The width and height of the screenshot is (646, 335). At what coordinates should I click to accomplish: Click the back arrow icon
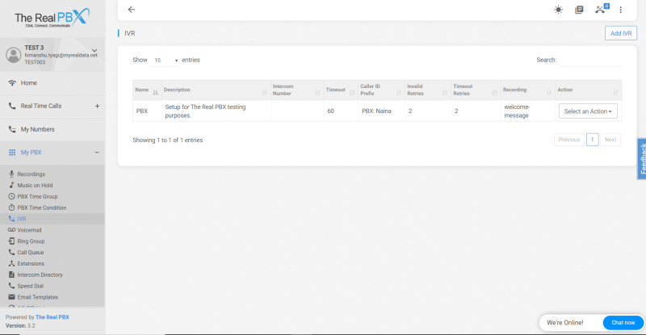[132, 10]
